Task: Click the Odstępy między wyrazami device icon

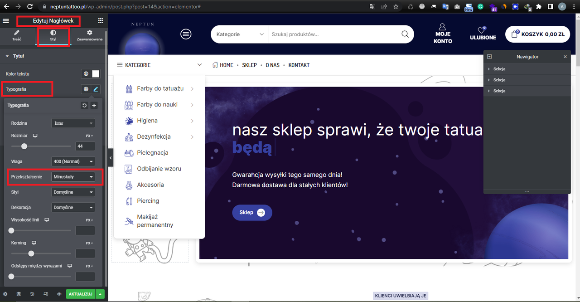Action: click(x=70, y=266)
